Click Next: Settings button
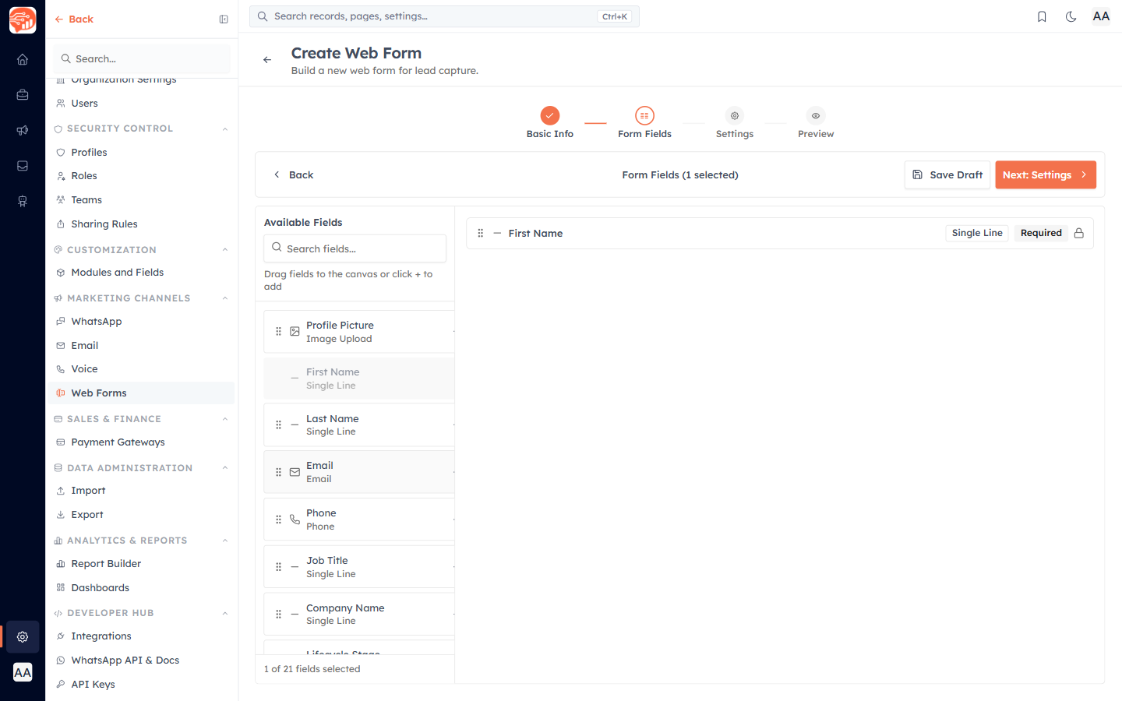Screen dimensions: 1122x701 point(1046,175)
